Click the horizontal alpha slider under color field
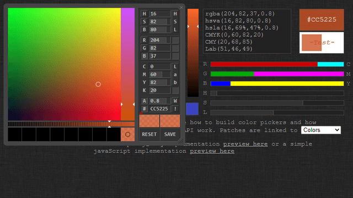The width and height of the screenshot is (353, 198). [71, 124]
